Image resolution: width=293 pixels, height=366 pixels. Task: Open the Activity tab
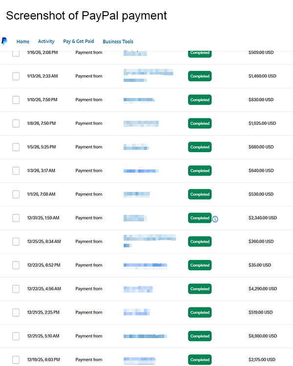[46, 41]
